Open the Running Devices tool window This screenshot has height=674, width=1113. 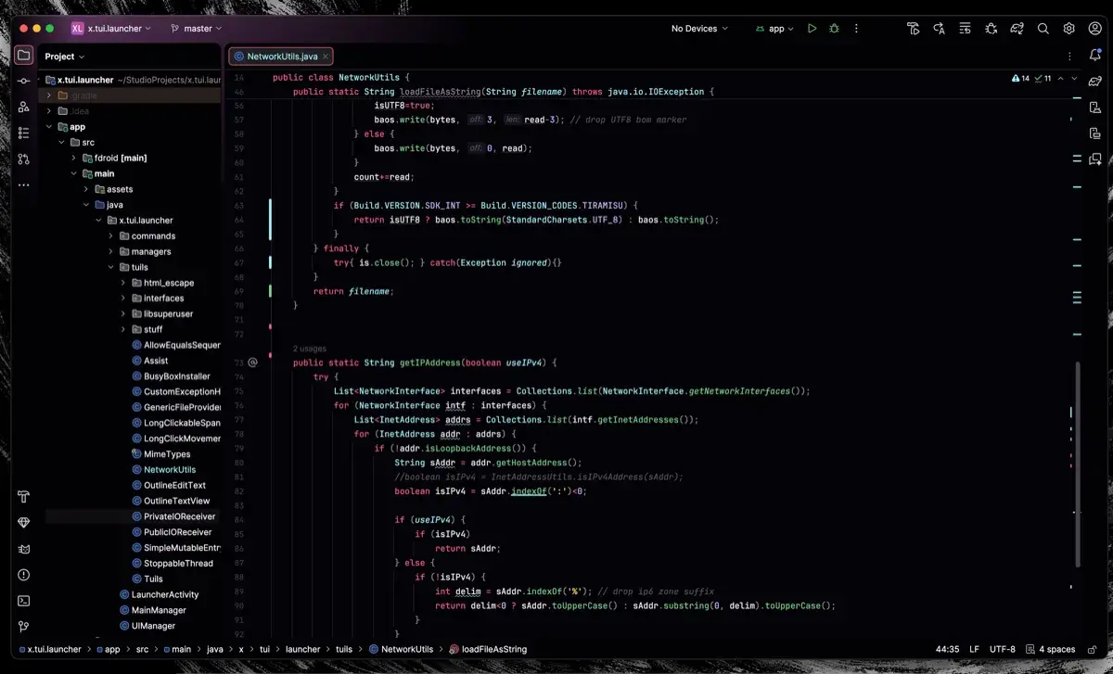1094,134
